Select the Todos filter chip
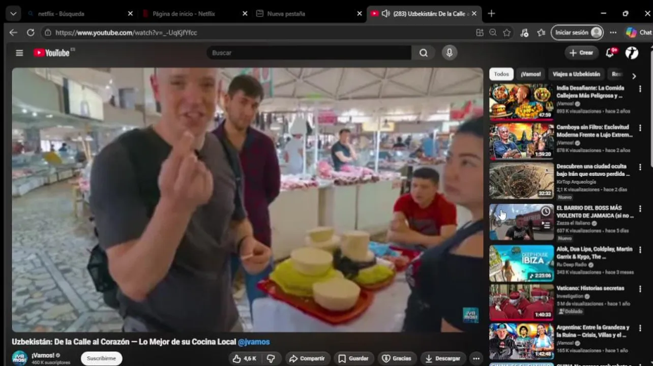 pyautogui.click(x=501, y=74)
